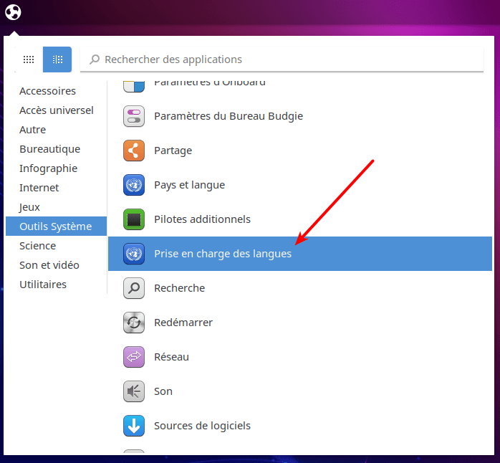Open the Son speaker icon
The width and height of the screenshot is (500, 463).
coord(134,391)
